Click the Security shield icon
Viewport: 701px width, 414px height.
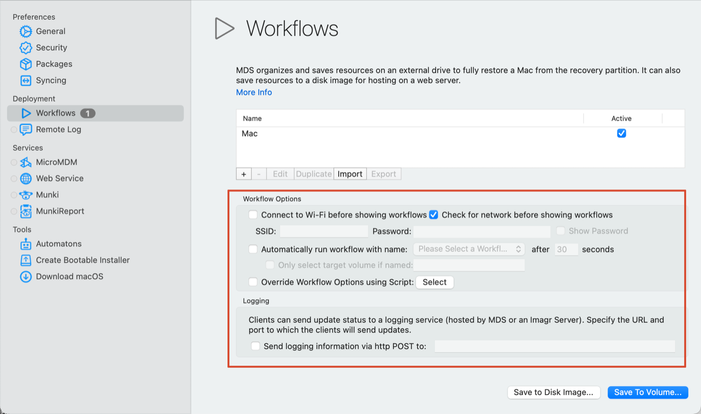tap(26, 48)
